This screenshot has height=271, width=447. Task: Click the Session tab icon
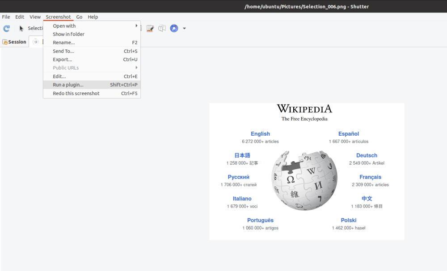pos(5,42)
